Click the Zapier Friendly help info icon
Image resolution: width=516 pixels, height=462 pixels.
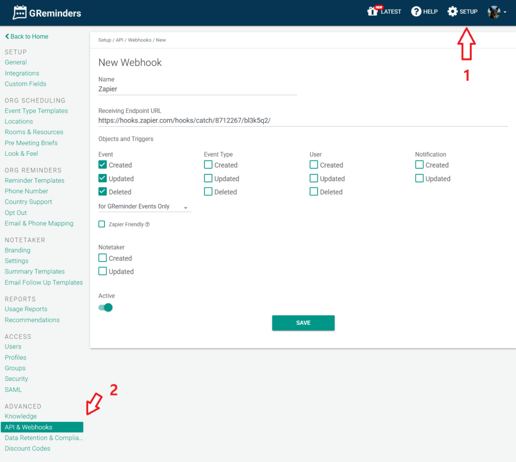(147, 224)
